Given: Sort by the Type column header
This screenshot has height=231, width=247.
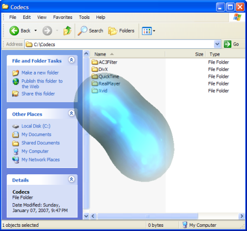Looking at the screenshot, I should click(225, 54).
